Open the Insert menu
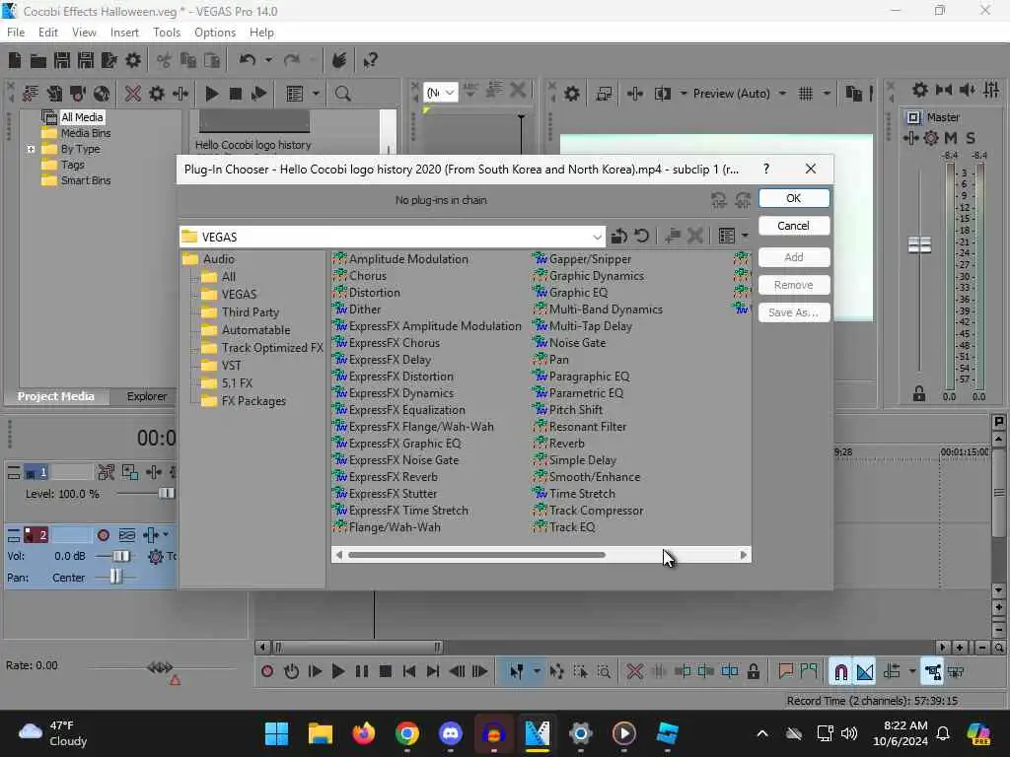 pos(124,33)
